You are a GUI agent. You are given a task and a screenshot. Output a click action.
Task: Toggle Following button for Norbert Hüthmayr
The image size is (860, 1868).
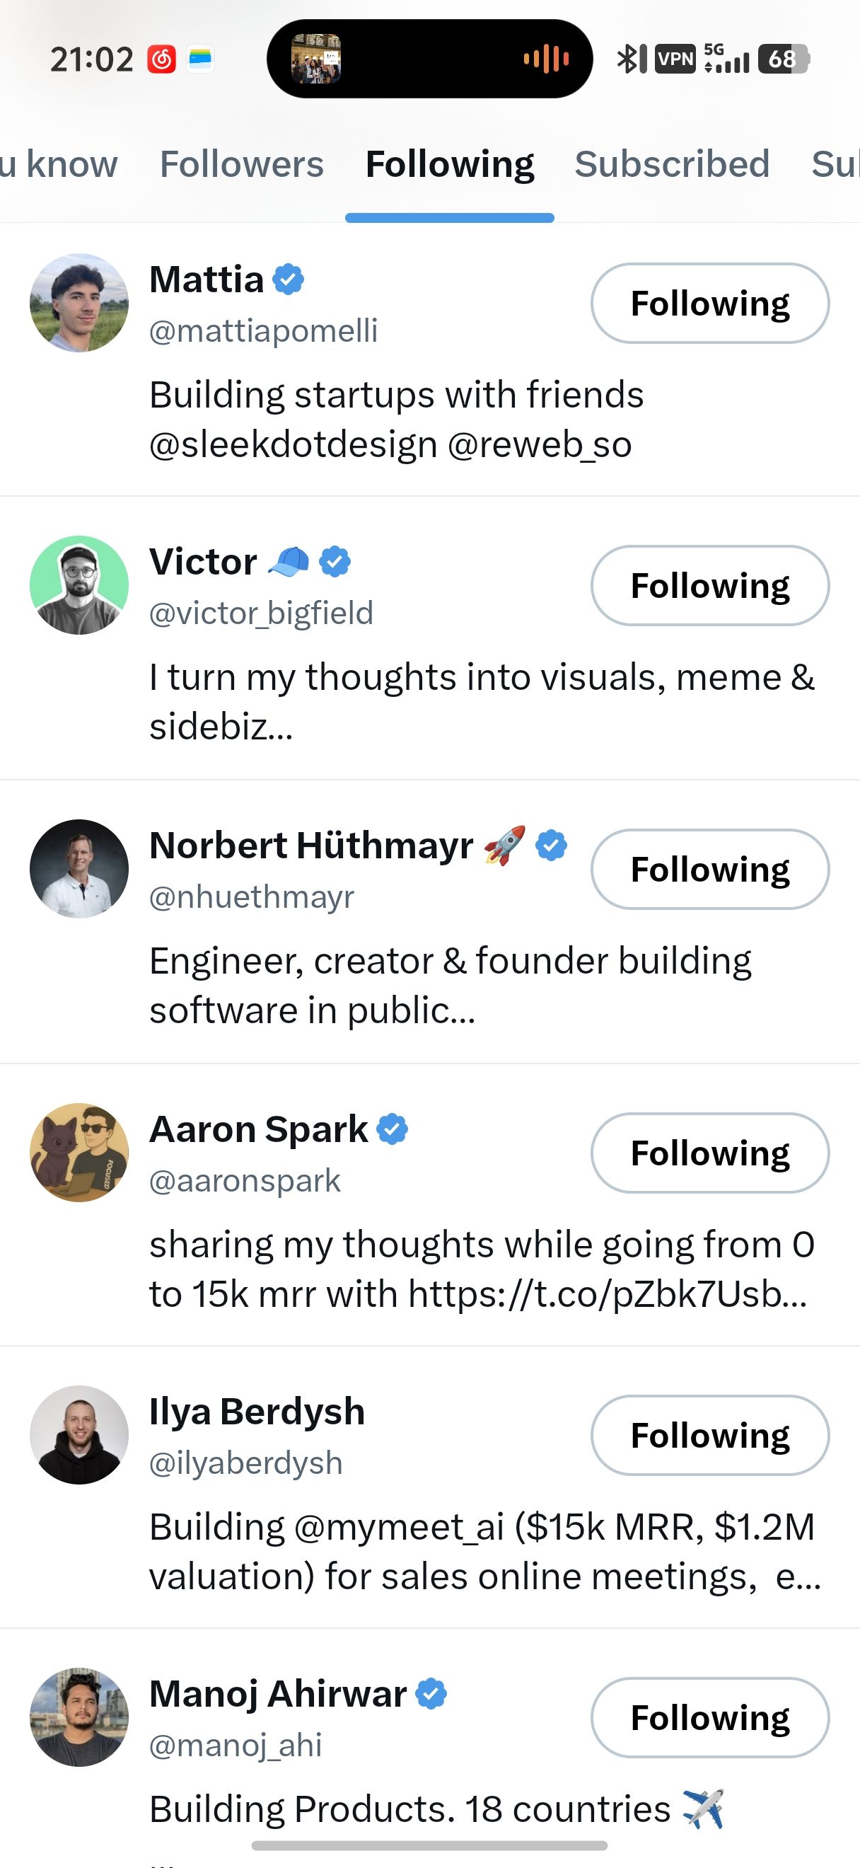click(709, 869)
